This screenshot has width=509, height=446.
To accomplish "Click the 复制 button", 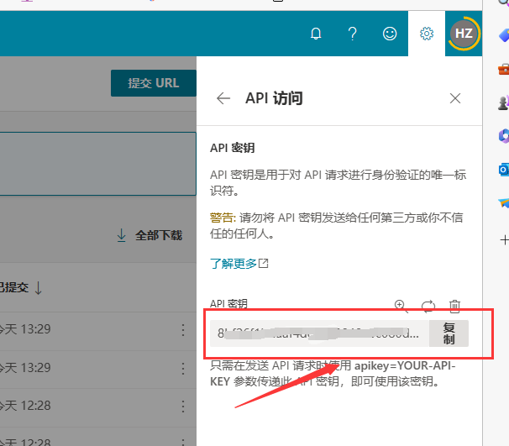I will pos(449,333).
